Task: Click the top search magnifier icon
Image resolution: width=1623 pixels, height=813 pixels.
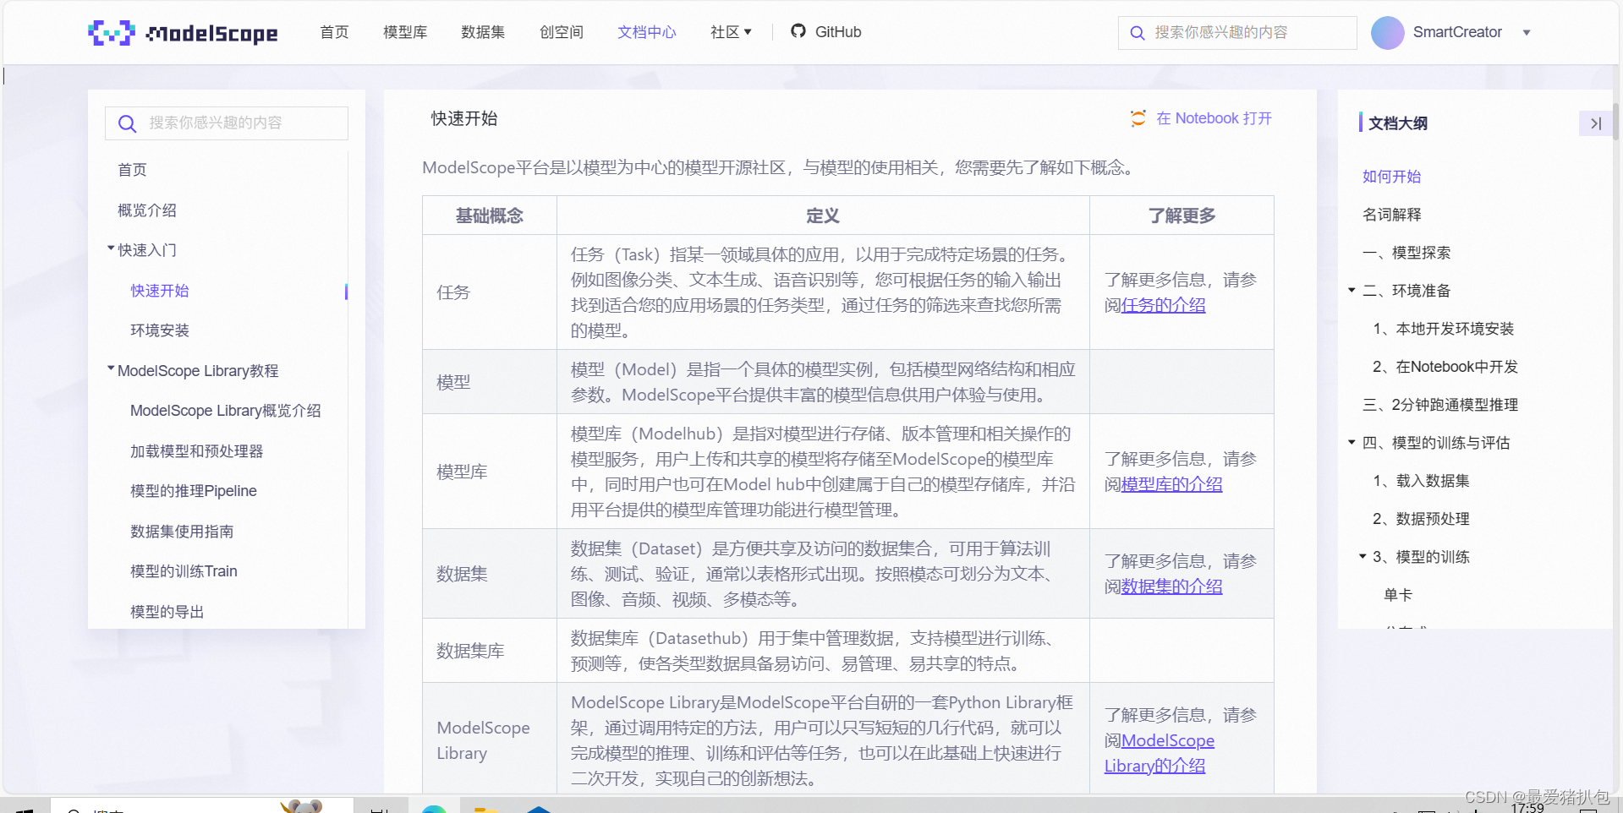Action: pos(1138,33)
